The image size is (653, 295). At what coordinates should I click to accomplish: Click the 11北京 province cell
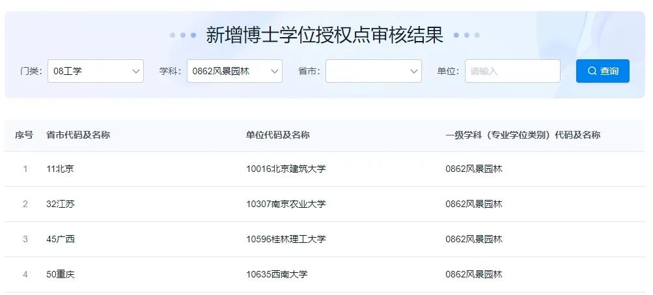click(60, 169)
